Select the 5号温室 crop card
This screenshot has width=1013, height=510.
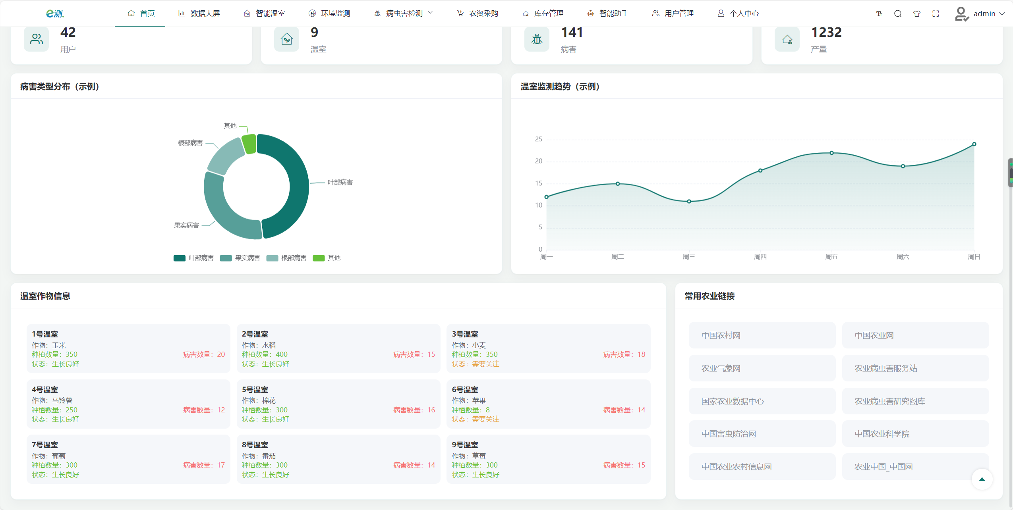338,404
